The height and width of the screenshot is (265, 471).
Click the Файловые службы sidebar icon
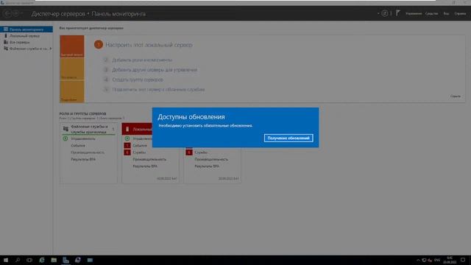[6, 49]
